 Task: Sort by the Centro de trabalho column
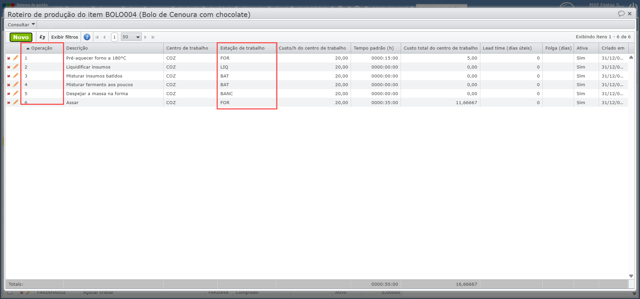pyautogui.click(x=190, y=48)
